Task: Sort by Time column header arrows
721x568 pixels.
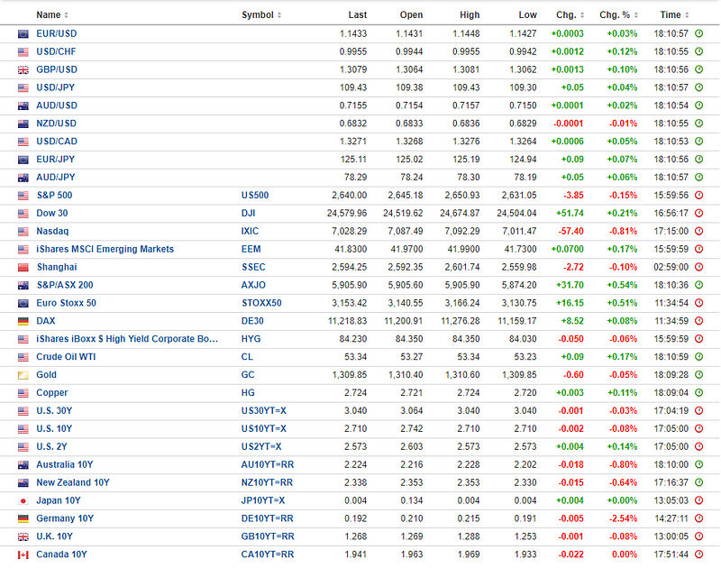Action: click(687, 15)
